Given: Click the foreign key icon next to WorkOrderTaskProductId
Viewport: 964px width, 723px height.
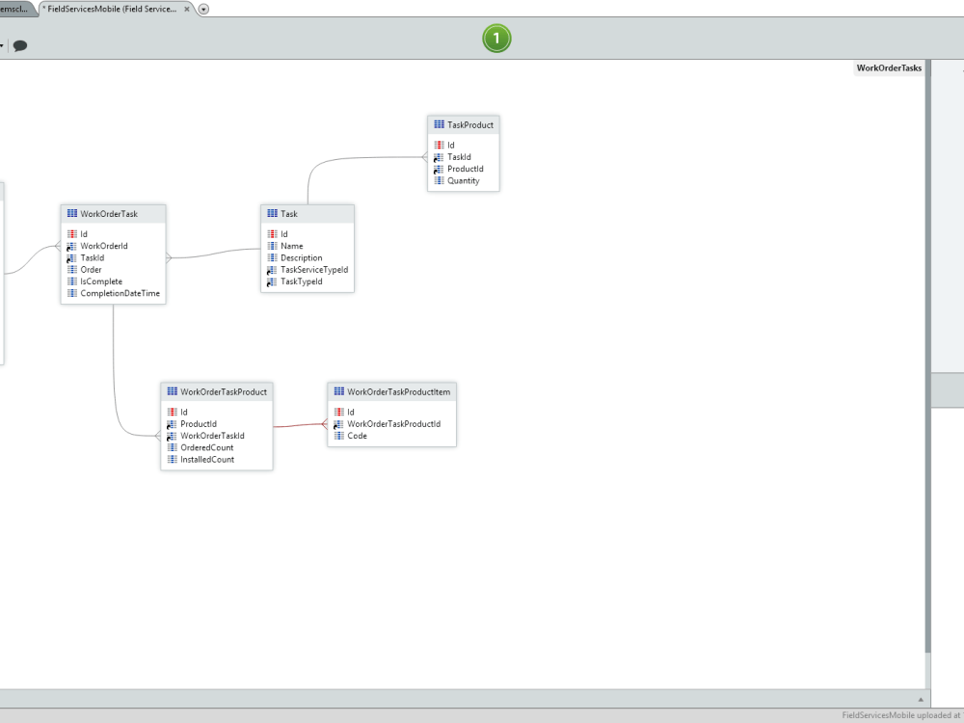Looking at the screenshot, I should pos(339,423).
